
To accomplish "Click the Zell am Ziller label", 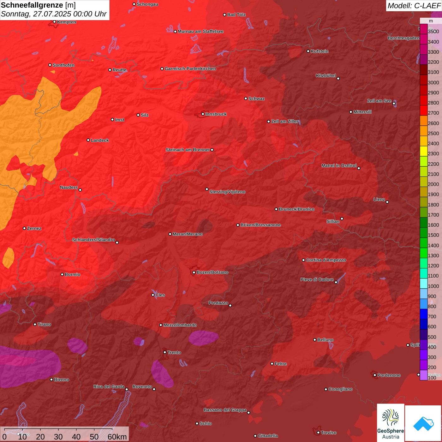I will pos(285,122).
